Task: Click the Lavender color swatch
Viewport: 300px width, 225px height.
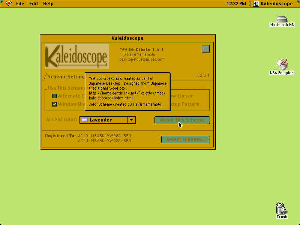Action: (85, 120)
